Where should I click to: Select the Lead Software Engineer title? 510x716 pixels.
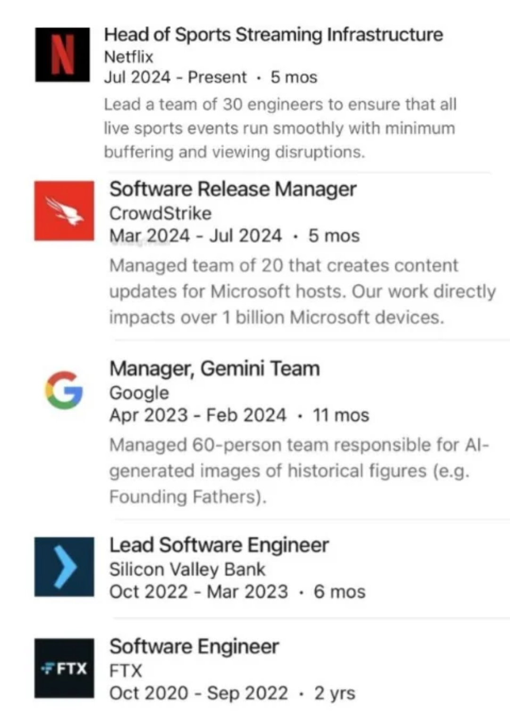219,545
